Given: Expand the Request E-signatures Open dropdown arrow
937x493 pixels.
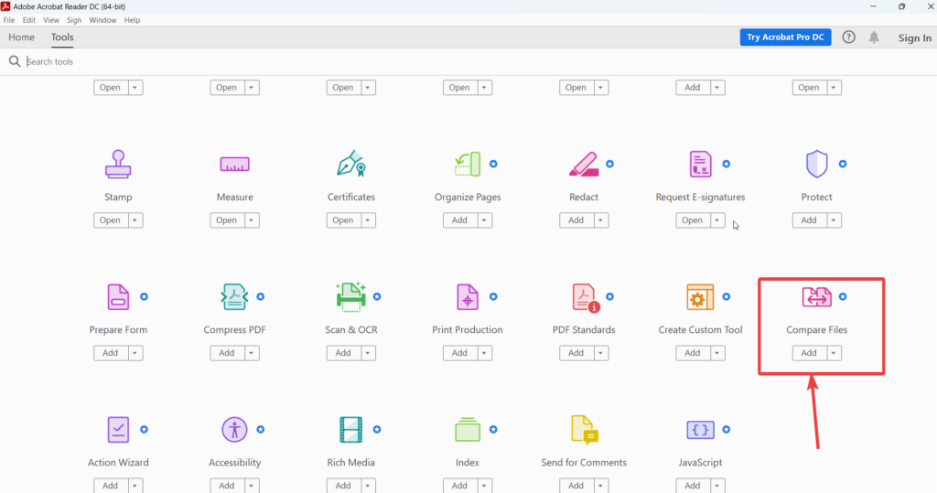Looking at the screenshot, I should (x=717, y=220).
